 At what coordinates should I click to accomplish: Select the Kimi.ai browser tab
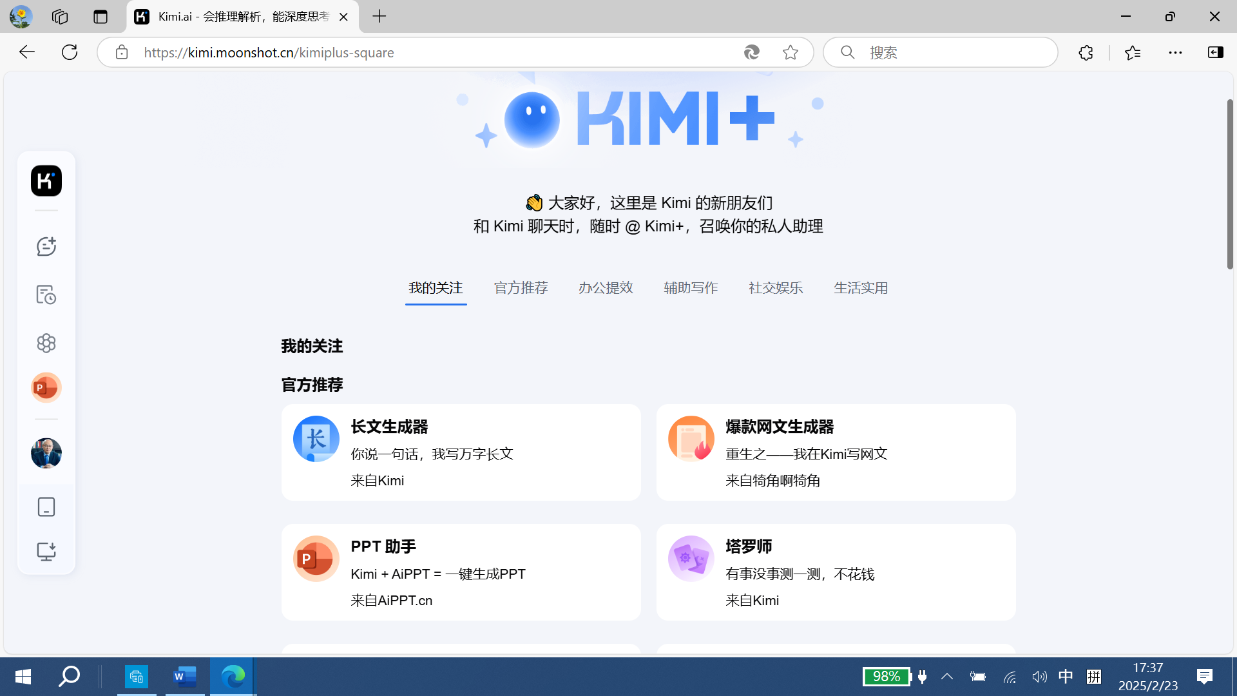pos(242,17)
